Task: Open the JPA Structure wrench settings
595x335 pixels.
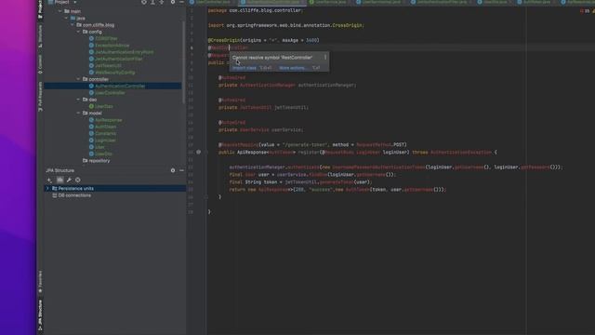Action: 69,180
